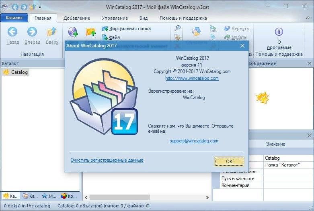Image resolution: width=314 pixels, height=211 pixels.
Task: Click the horizontal scrollbar left arrow
Action: click(x=86, y=197)
